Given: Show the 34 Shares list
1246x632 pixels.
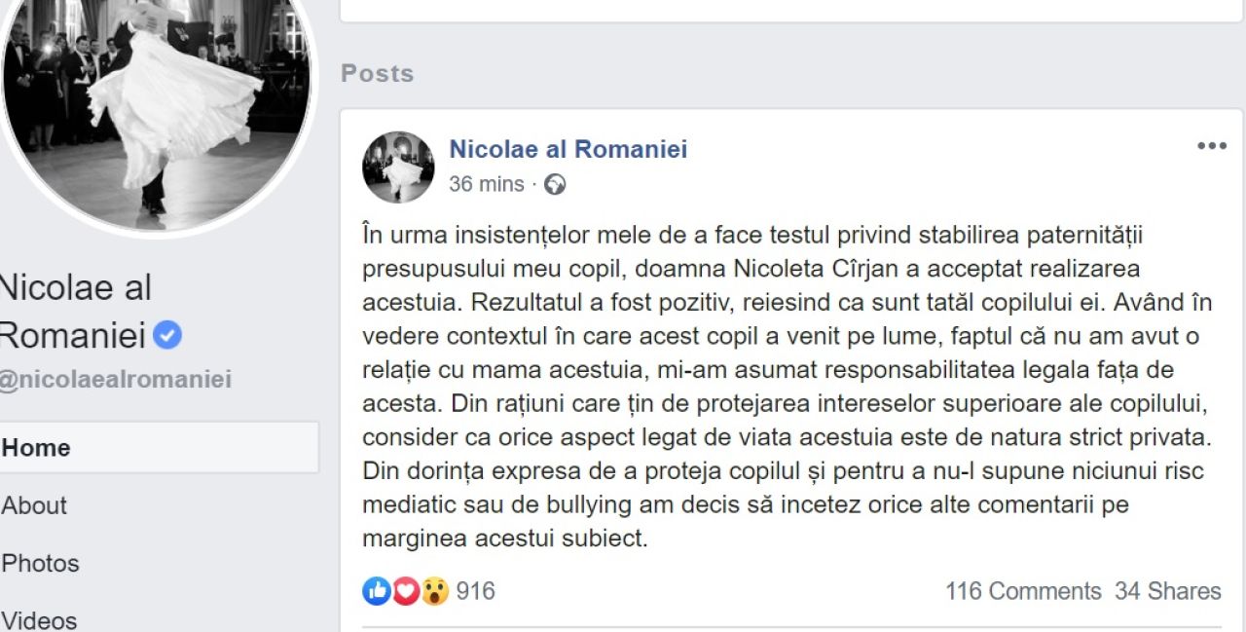Looking at the screenshot, I should (x=1167, y=591).
